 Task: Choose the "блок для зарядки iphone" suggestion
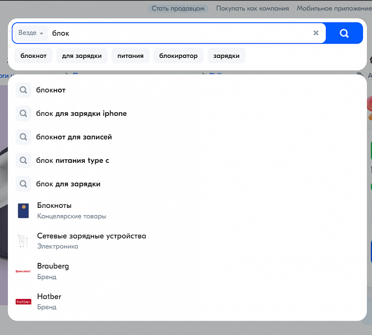coord(187,113)
